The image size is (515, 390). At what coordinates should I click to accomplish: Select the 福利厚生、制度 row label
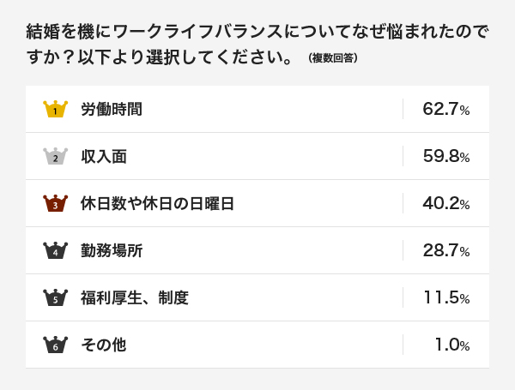135,297
